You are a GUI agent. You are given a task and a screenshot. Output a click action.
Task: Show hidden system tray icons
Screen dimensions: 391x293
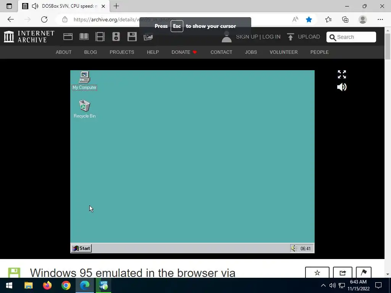click(x=323, y=285)
